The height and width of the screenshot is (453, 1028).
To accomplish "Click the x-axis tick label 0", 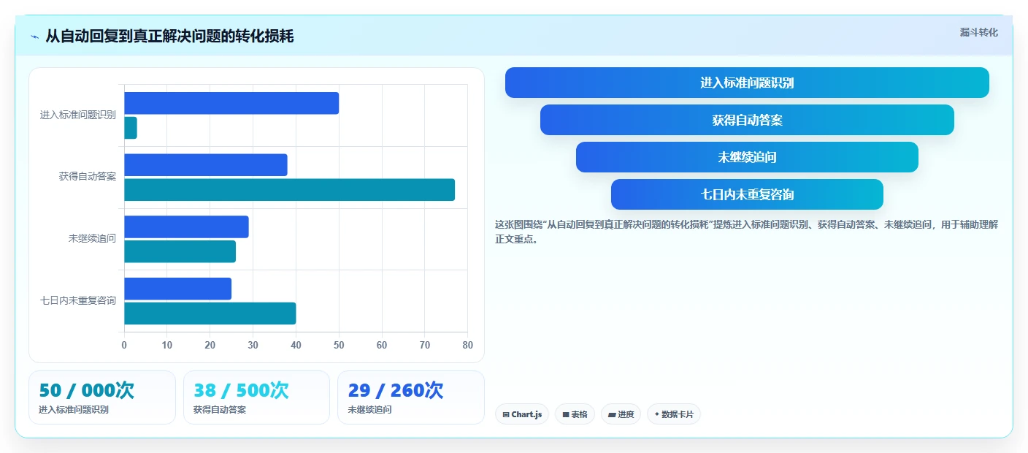I will point(124,345).
